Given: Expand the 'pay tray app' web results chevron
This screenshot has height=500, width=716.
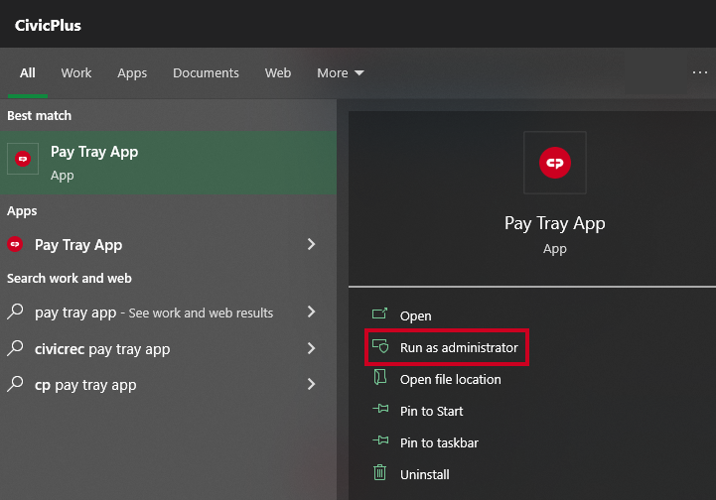Looking at the screenshot, I should 312,312.
